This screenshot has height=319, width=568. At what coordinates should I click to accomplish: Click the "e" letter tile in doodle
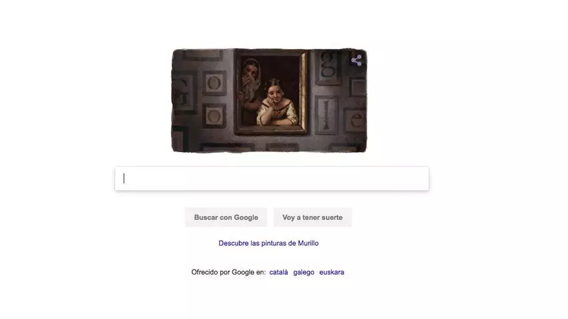tap(355, 120)
